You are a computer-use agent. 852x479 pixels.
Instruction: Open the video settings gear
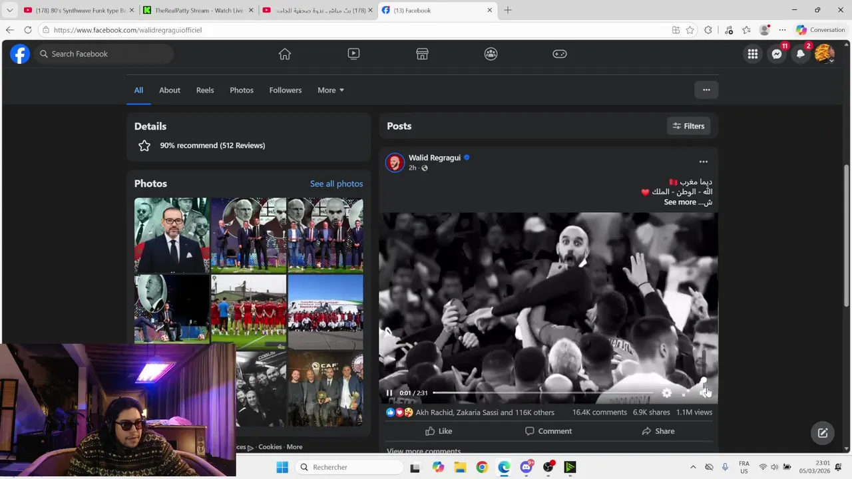pos(666,393)
